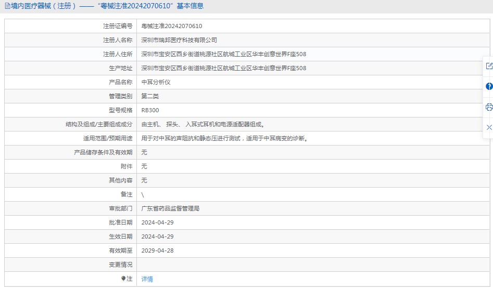Image resolution: width=493 pixels, height=290 pixels.
Task: Click the 无 value in 产品储存条件及有效期 row
Action: [144, 152]
